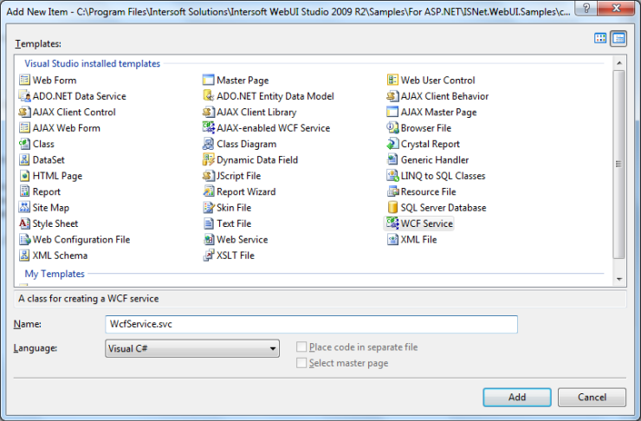This screenshot has height=421, width=641.
Task: Pick the Web Configuration File icon
Action: tap(24, 240)
